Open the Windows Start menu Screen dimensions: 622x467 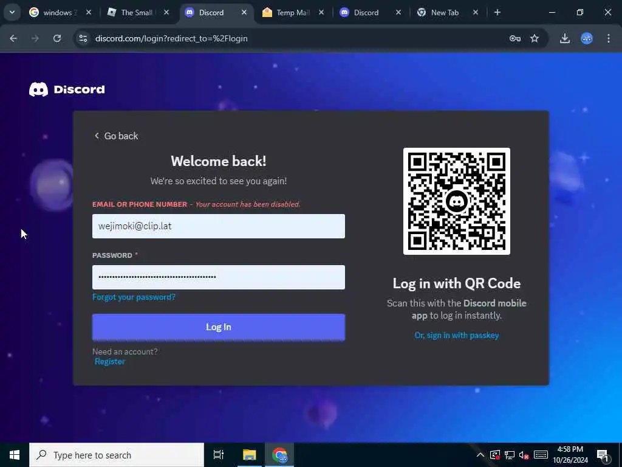point(15,455)
